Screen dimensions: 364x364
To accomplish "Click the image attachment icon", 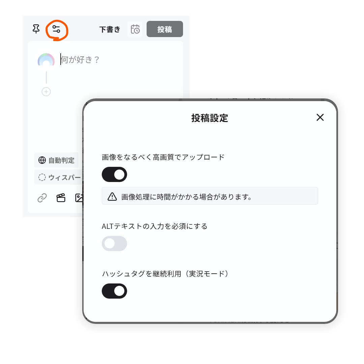I will pyautogui.click(x=79, y=198).
